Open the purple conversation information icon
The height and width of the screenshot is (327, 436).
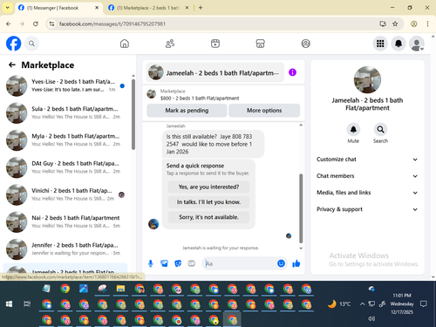[292, 72]
